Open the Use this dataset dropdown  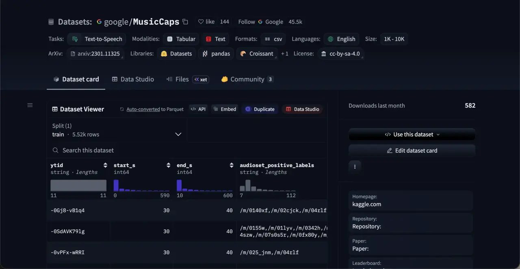click(x=412, y=134)
